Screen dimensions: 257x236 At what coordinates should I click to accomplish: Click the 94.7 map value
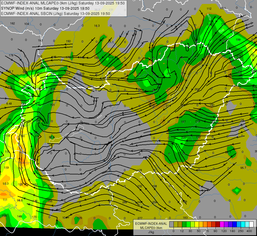pyautogui.click(x=228, y=152)
